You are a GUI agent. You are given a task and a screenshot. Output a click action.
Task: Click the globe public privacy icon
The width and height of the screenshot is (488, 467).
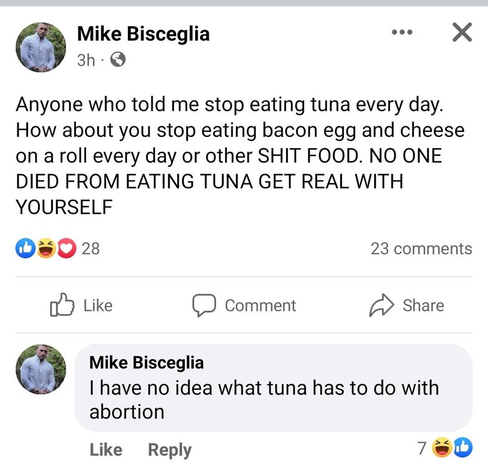118,60
